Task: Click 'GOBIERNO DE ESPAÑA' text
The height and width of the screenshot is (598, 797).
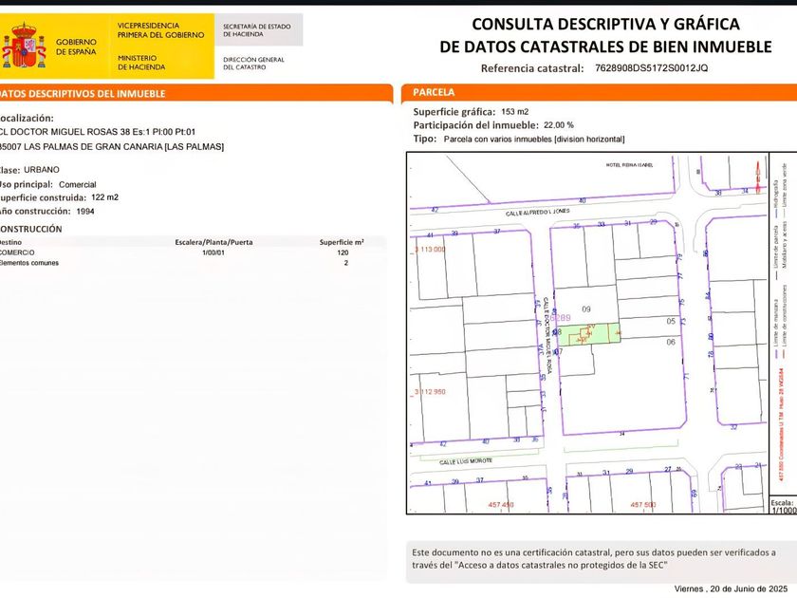Action: tap(76, 47)
